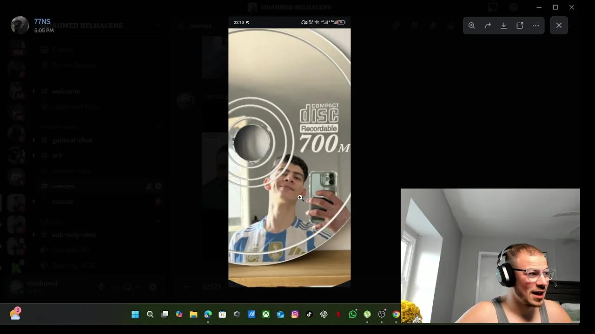Close the image viewer with the X button
595x334 pixels.
pyautogui.click(x=559, y=26)
